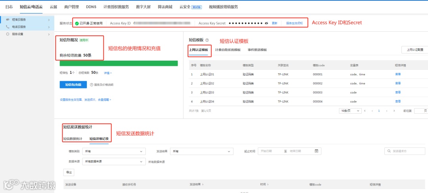
Task: Click 查看 for template 上网认证02
Action: coord(398,83)
